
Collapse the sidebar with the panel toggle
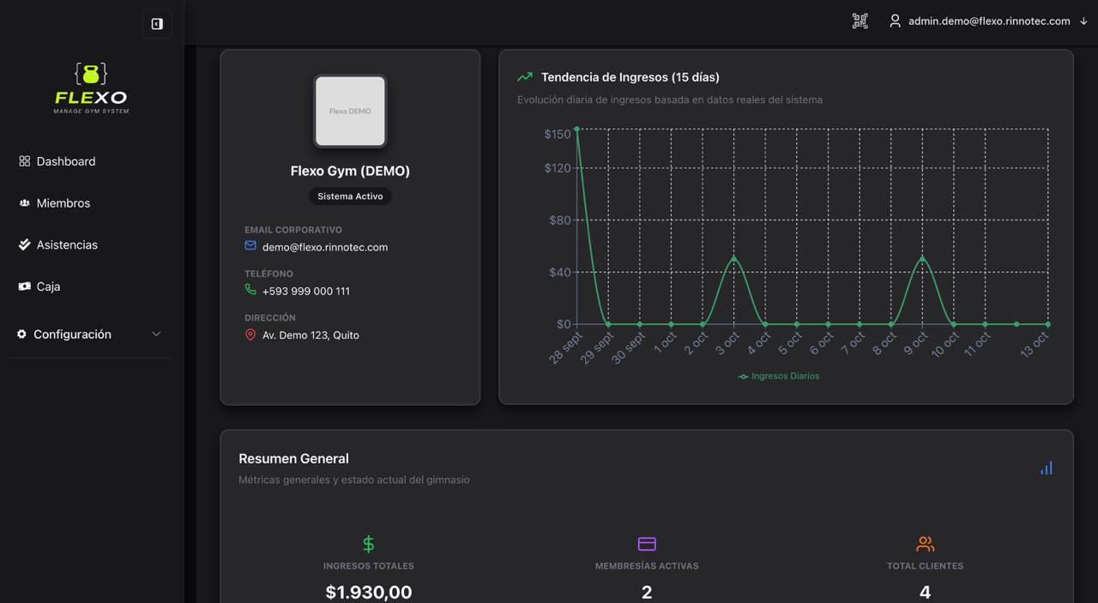click(x=157, y=24)
